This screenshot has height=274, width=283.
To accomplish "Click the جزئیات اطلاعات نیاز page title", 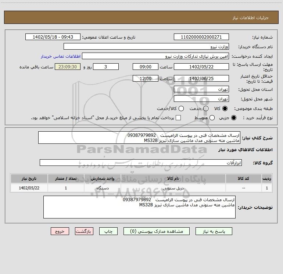I will [x=251, y=18].
